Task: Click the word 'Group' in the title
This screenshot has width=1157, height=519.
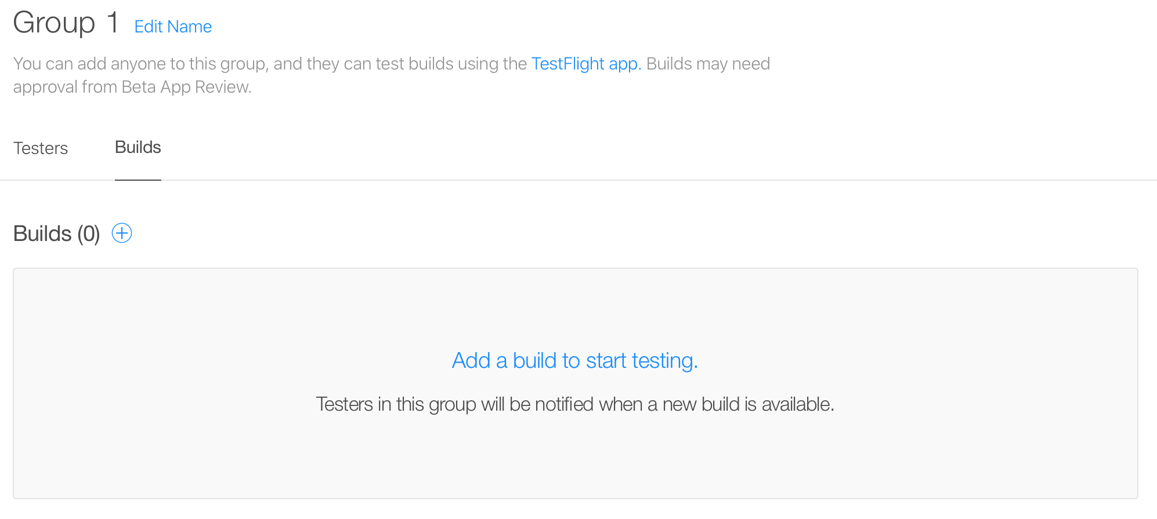Action: [54, 23]
